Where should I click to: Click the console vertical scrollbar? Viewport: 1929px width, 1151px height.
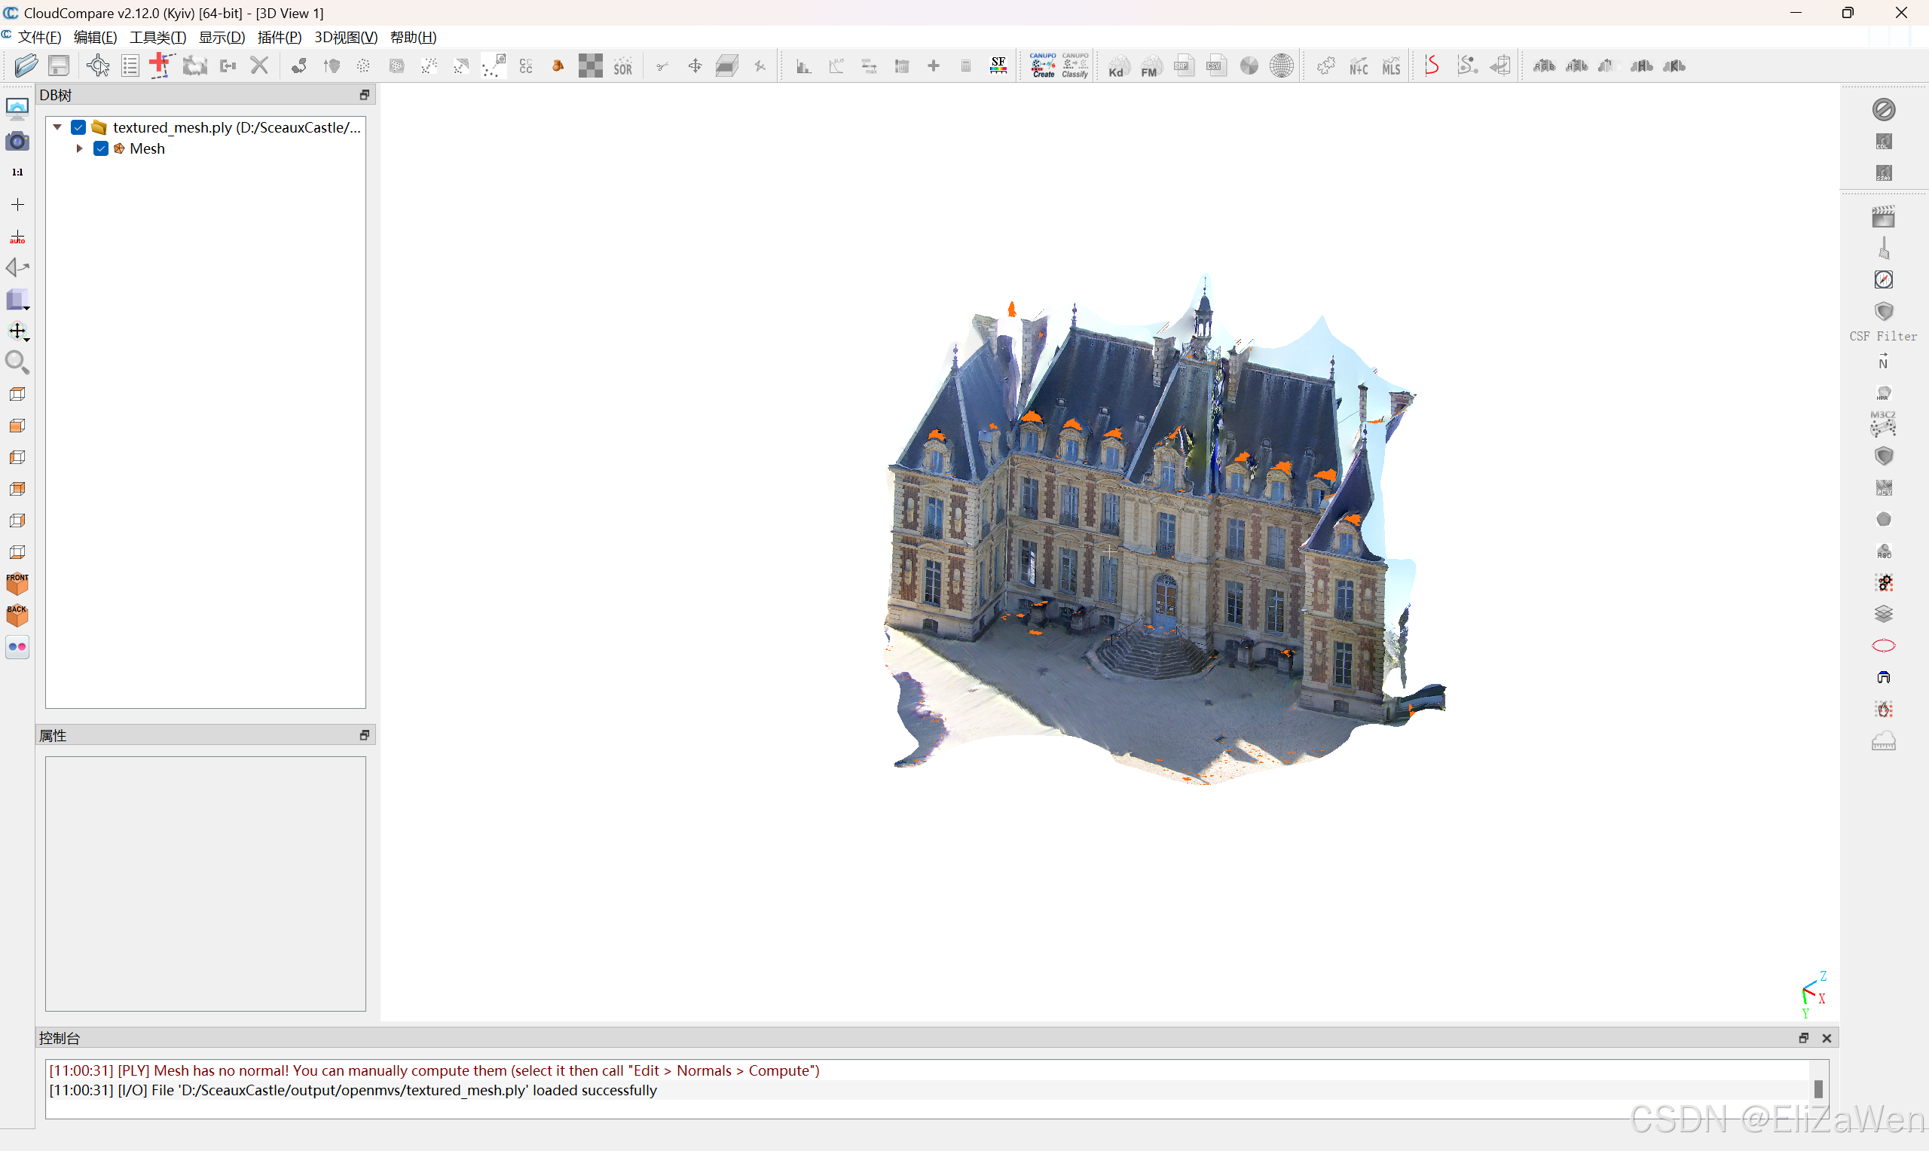tap(1817, 1088)
